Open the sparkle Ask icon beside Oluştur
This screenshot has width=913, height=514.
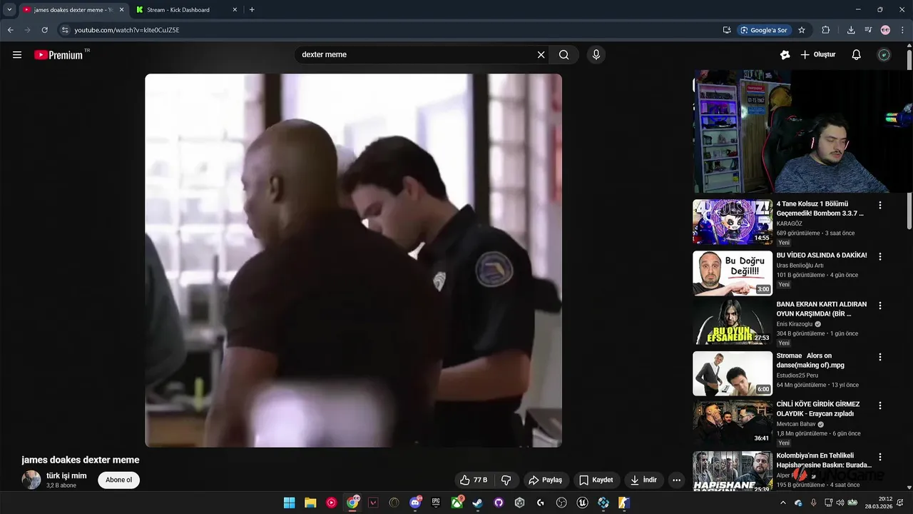785,55
